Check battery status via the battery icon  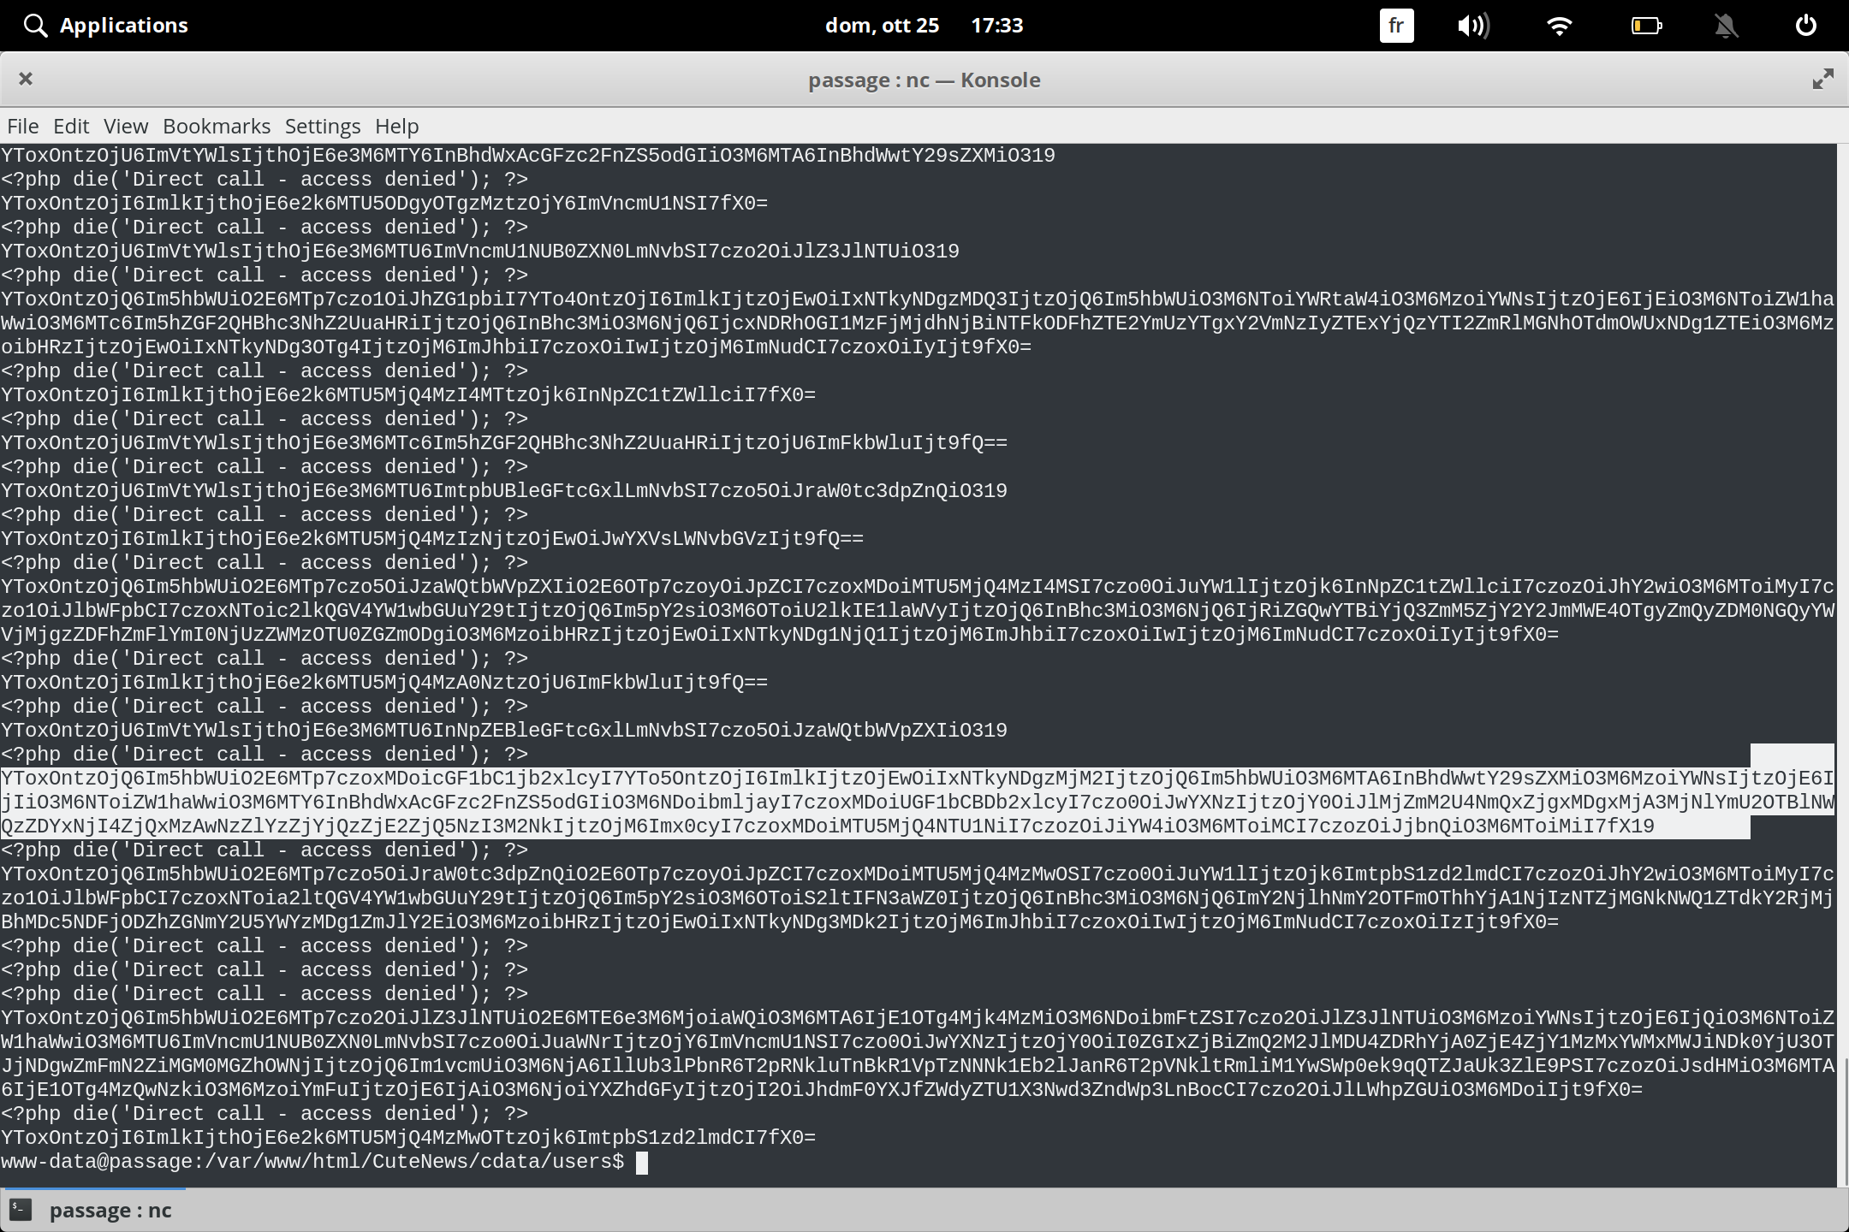coord(1646,25)
